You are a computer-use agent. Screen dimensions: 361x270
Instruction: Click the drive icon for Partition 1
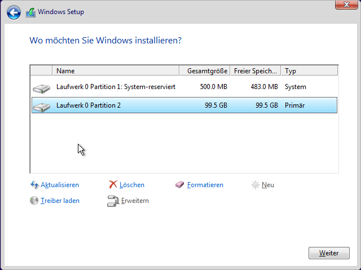[x=41, y=88]
